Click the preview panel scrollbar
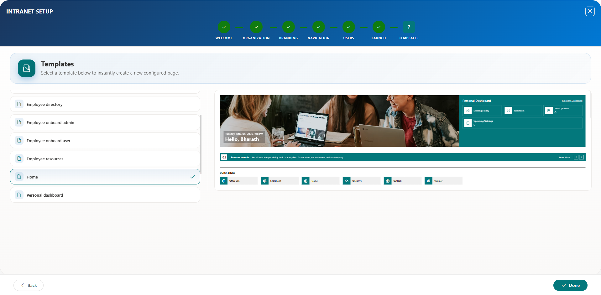Viewport: 601px width, 295px height. [590, 104]
